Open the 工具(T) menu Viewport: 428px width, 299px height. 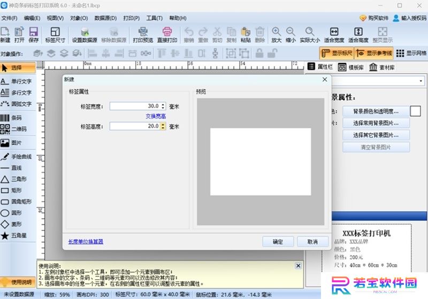click(x=154, y=18)
